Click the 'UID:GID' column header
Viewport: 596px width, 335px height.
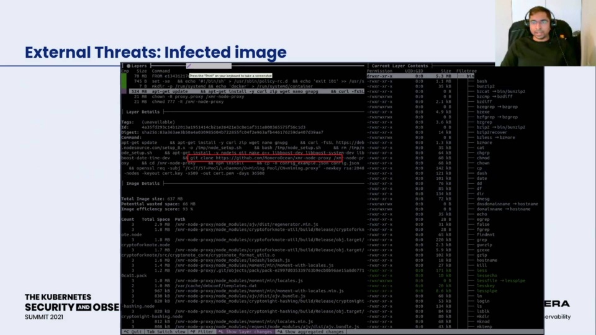tap(414, 71)
